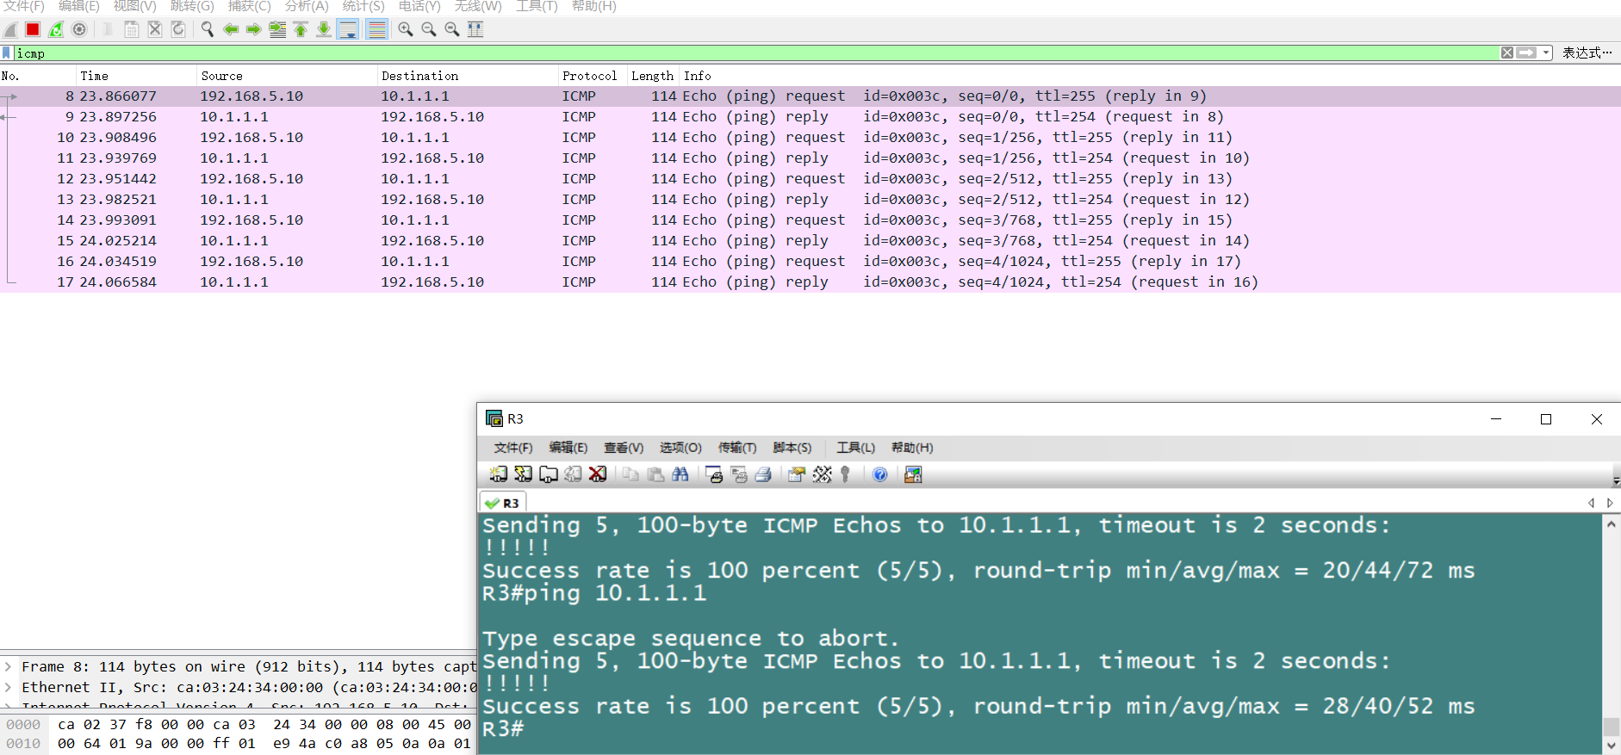Open R3 window 选项(O) menu
Screen dimensions: 1621x755
click(680, 448)
